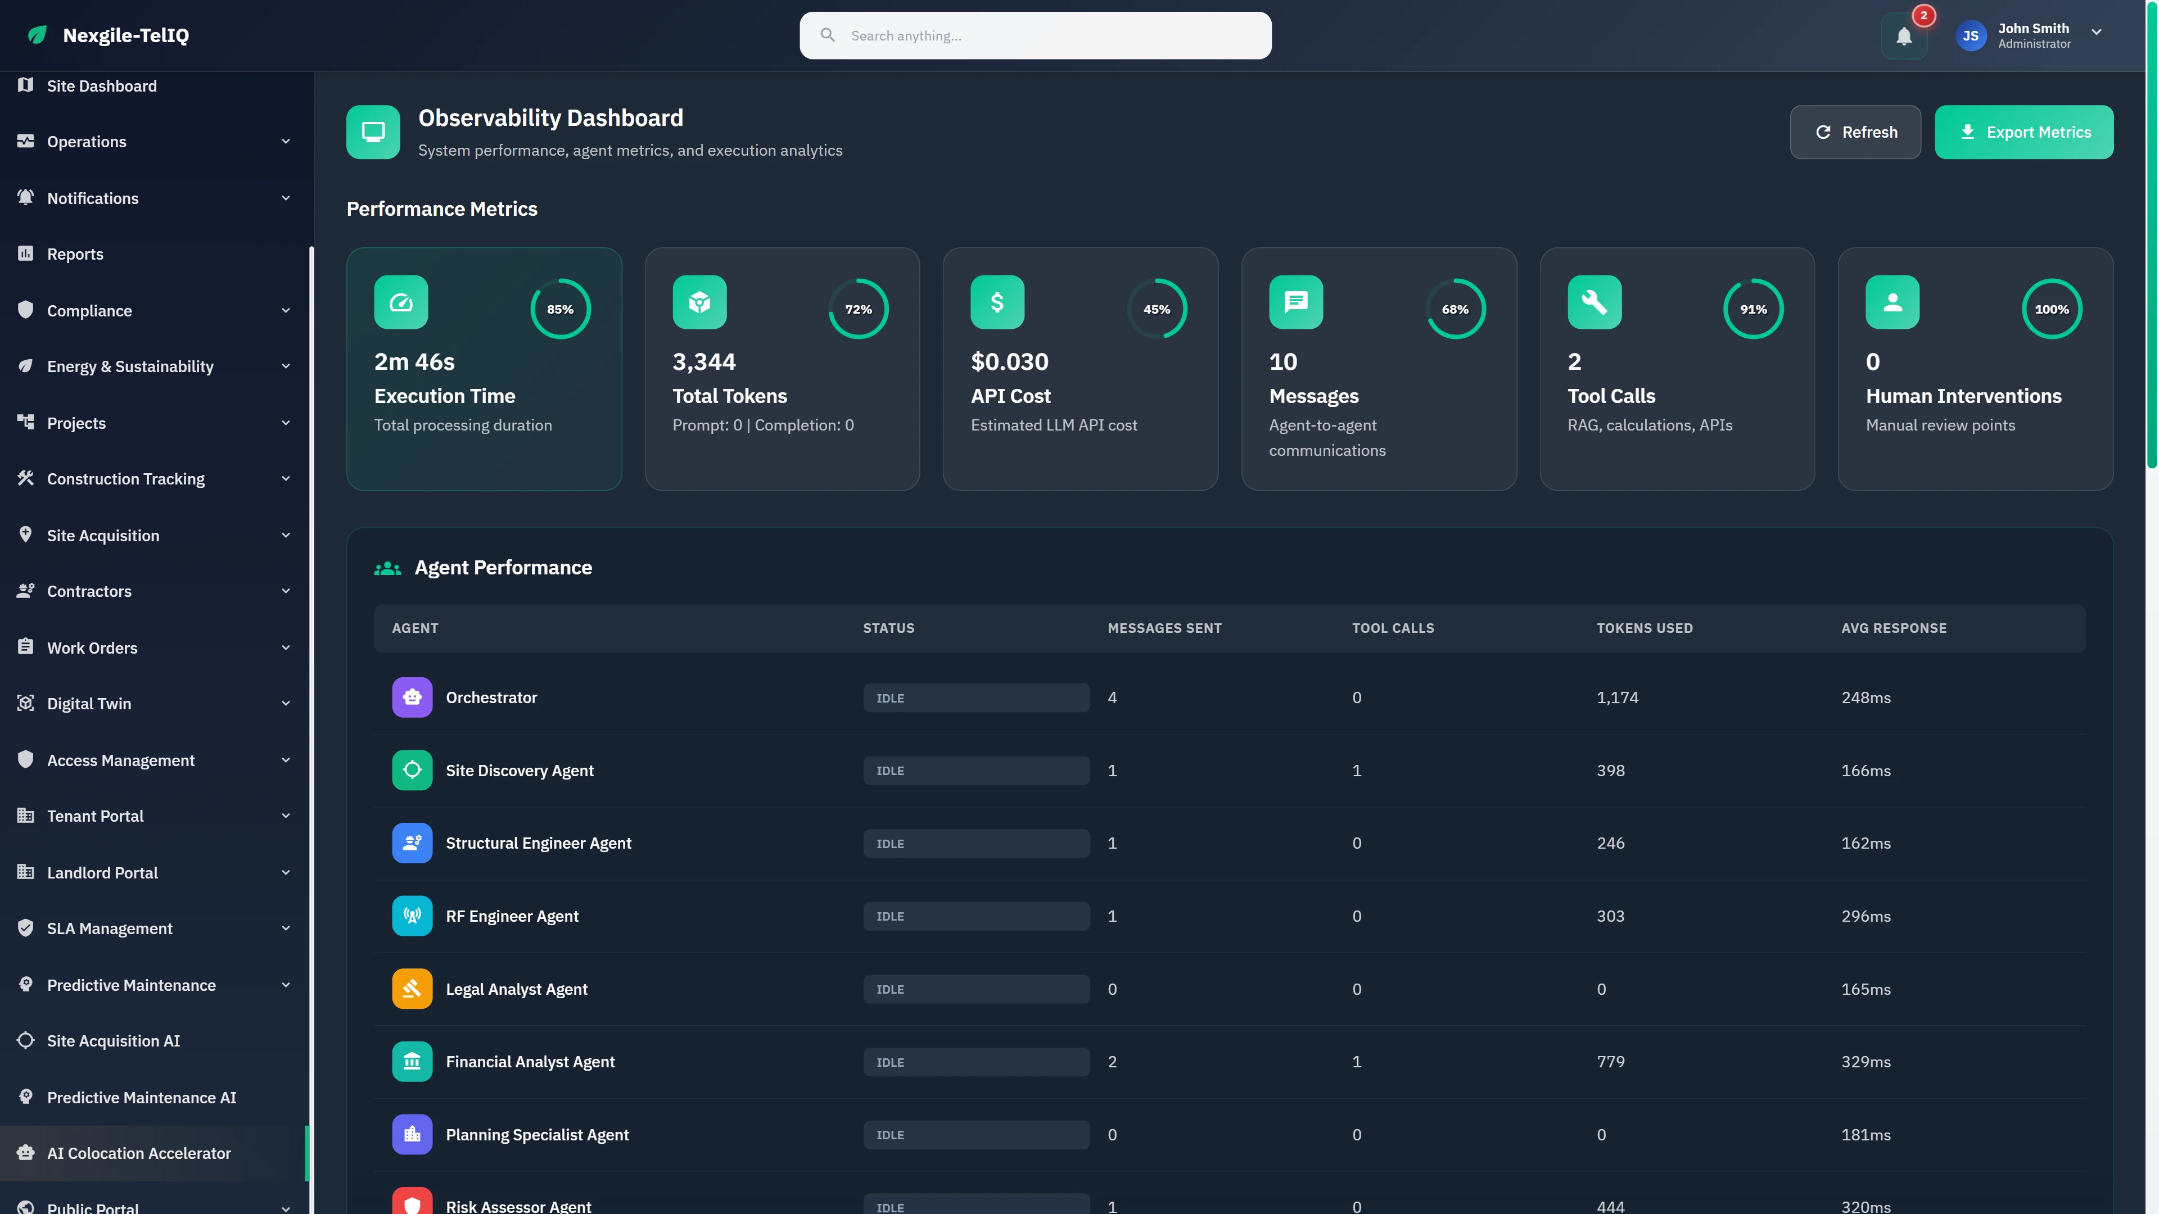2159x1214 pixels.
Task: Toggle the Legal Analyst Agent IDLE status
Action: pyautogui.click(x=975, y=989)
